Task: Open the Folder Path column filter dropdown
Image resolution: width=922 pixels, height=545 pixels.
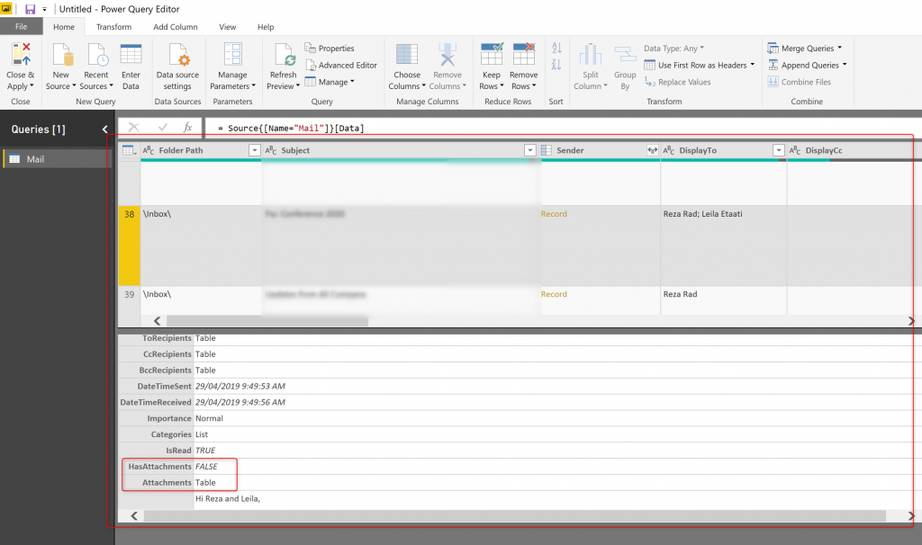Action: 254,150
